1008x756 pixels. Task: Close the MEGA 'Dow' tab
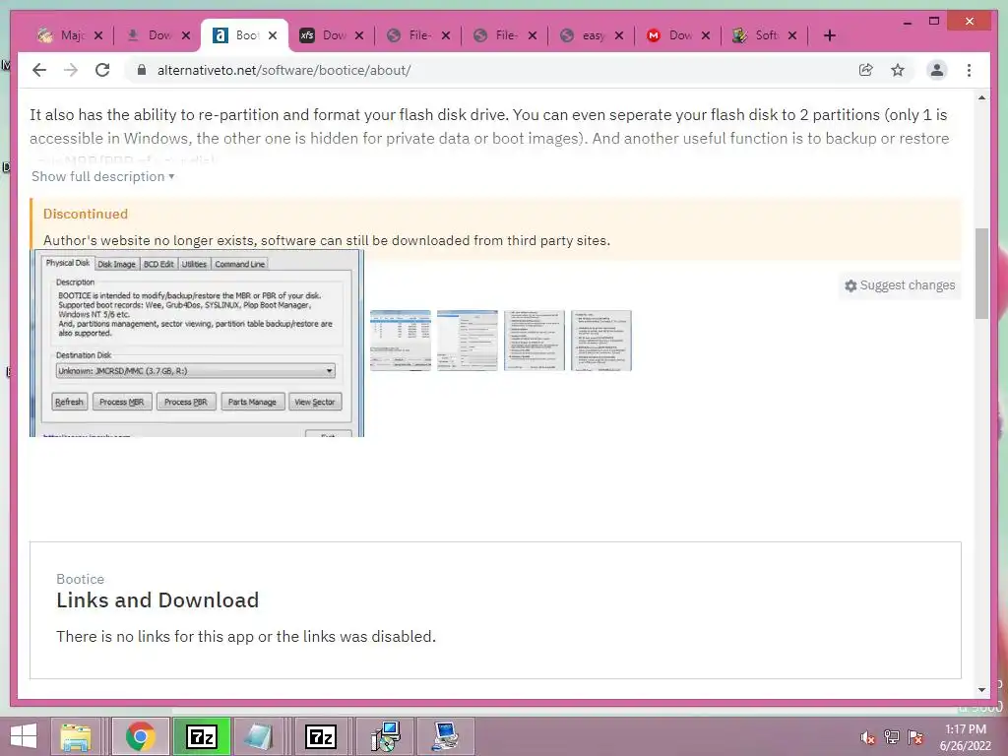705,35
